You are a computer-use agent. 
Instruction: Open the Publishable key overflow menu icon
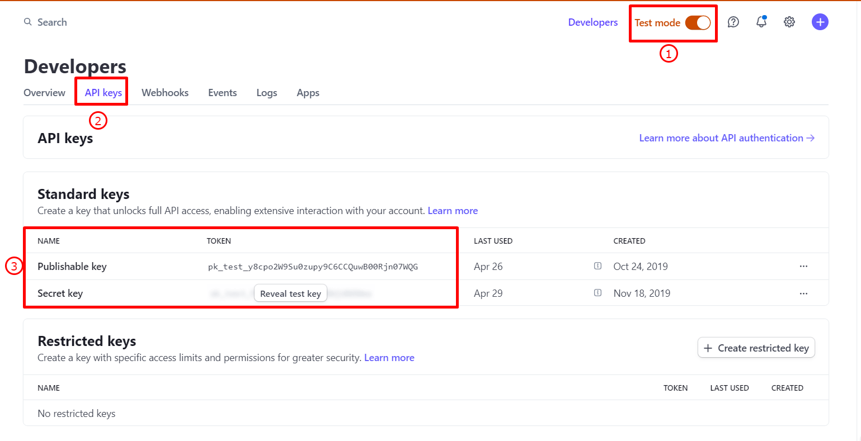(803, 266)
